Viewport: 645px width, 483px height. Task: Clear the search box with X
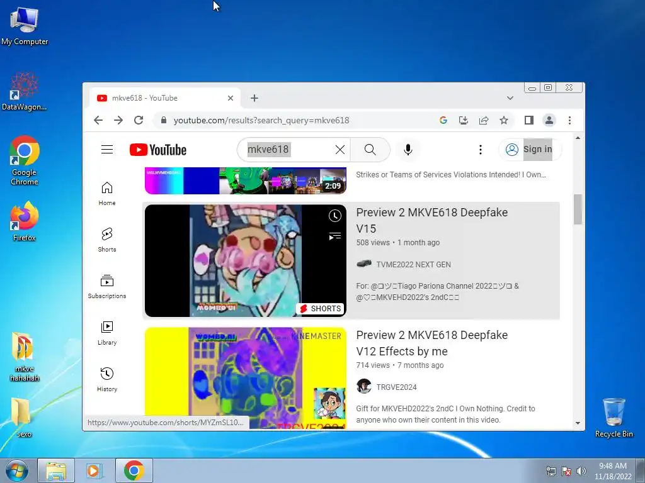pyautogui.click(x=340, y=150)
